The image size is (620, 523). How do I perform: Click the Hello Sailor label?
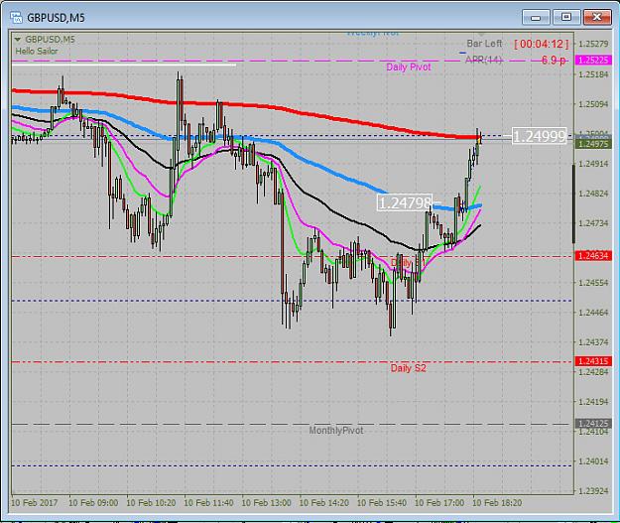click(x=37, y=51)
